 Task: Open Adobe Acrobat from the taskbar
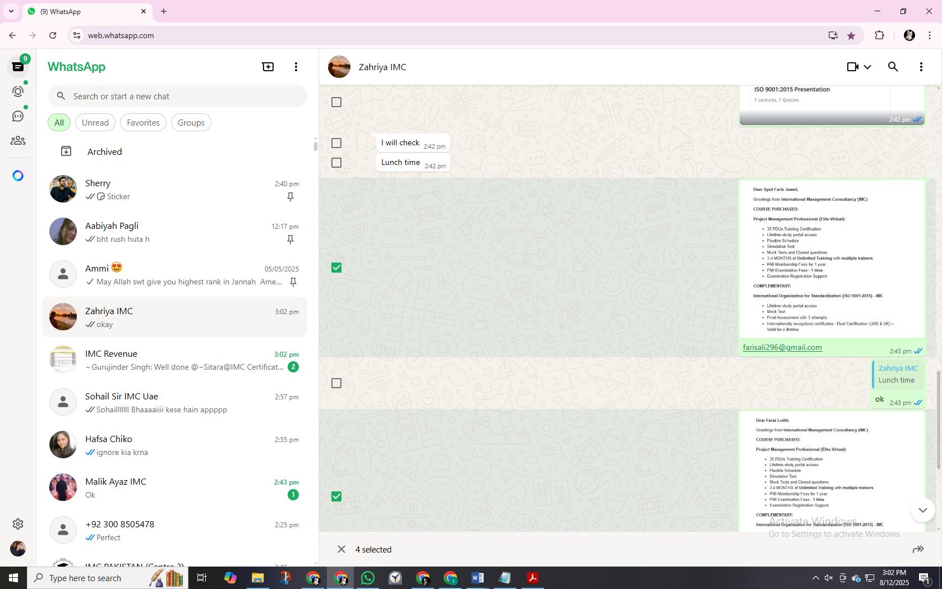tap(533, 578)
